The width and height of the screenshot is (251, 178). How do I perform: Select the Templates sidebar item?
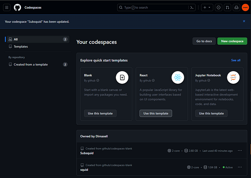[38, 46]
